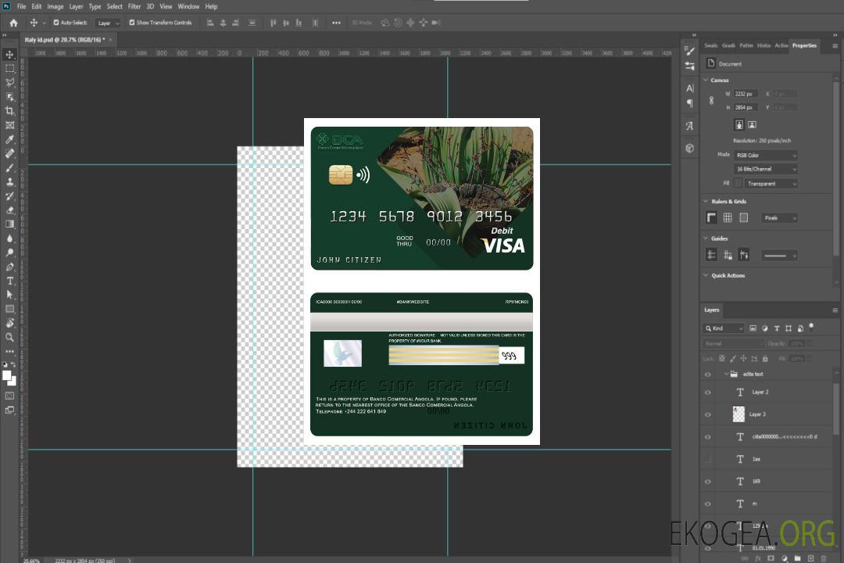Viewport: 844px width, 563px height.
Task: Open the Glyphs panel icon
Action: coord(690,126)
